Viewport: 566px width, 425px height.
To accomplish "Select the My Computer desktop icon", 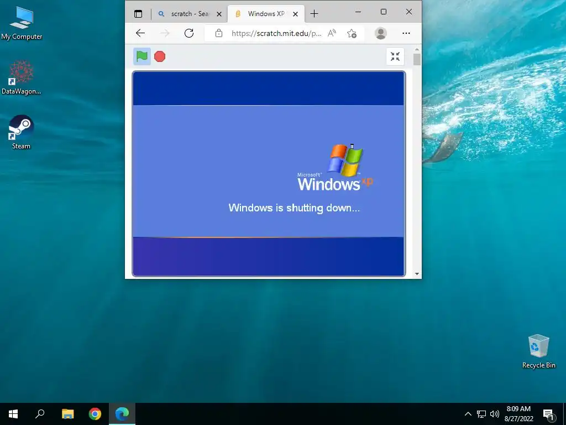I will click(x=22, y=23).
